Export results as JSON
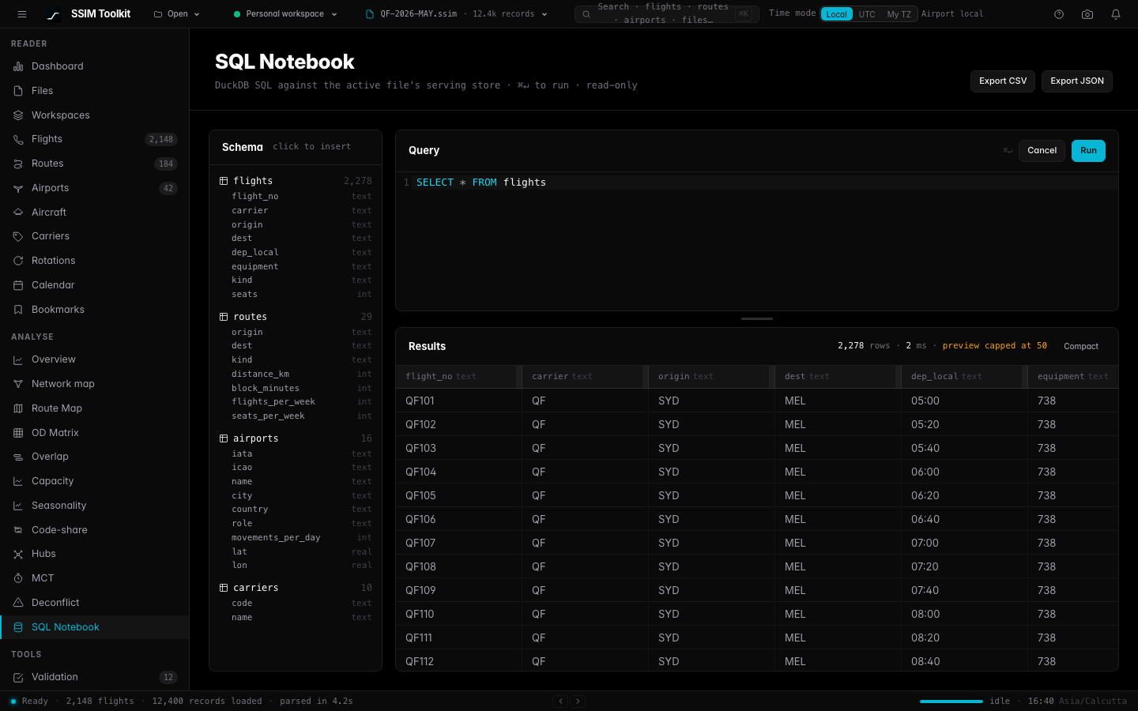1138x711 pixels. (x=1076, y=81)
